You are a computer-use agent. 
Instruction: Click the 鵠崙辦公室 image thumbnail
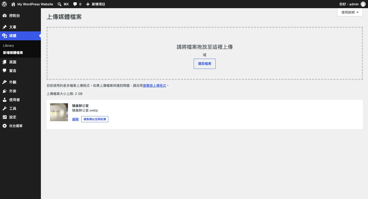coord(59,112)
